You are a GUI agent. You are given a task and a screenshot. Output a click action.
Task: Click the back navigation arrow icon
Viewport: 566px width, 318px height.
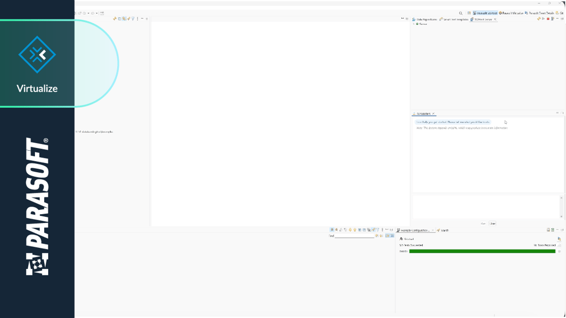[x=85, y=13]
